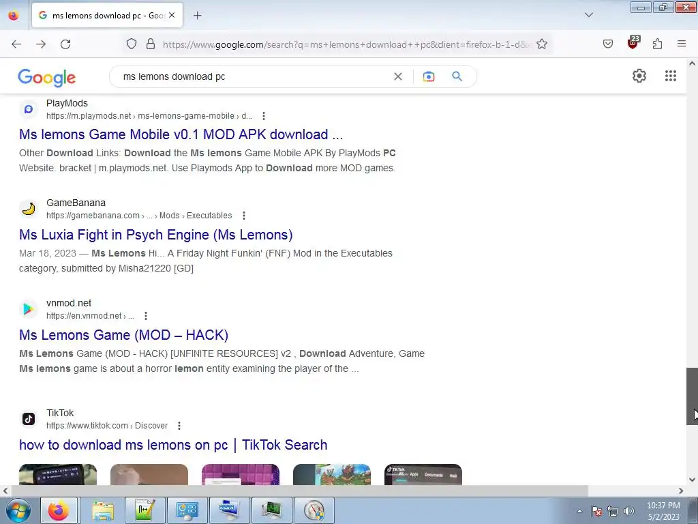Bookmark this page with star icon
Screen dimensions: 698x524
click(542, 44)
